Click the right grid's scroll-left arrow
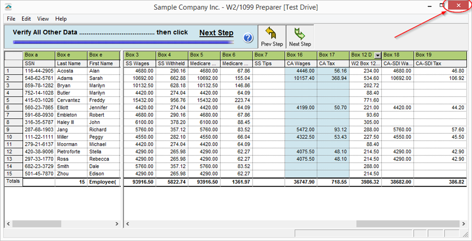This screenshot has height=241, width=472. [x=127, y=224]
